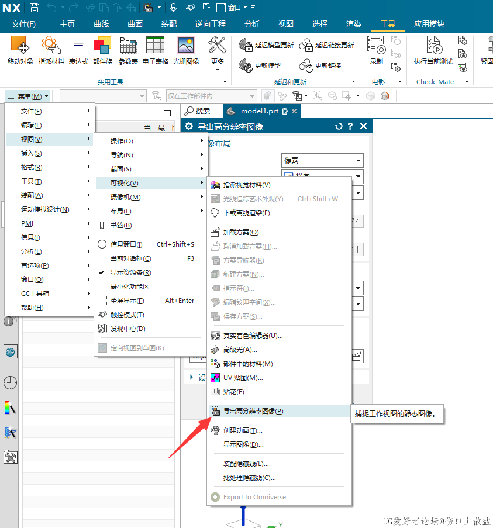493x528 pixels.
Task: Toggle 全屏显示 (Full Screen) menu option
Action: (x=127, y=301)
